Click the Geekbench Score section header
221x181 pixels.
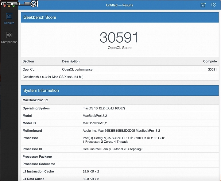click(x=120, y=17)
